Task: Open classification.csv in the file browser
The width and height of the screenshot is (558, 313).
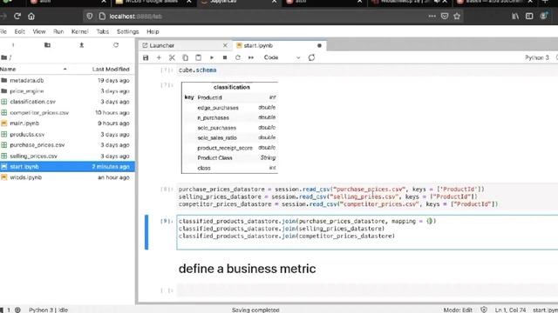Action: 67,102
